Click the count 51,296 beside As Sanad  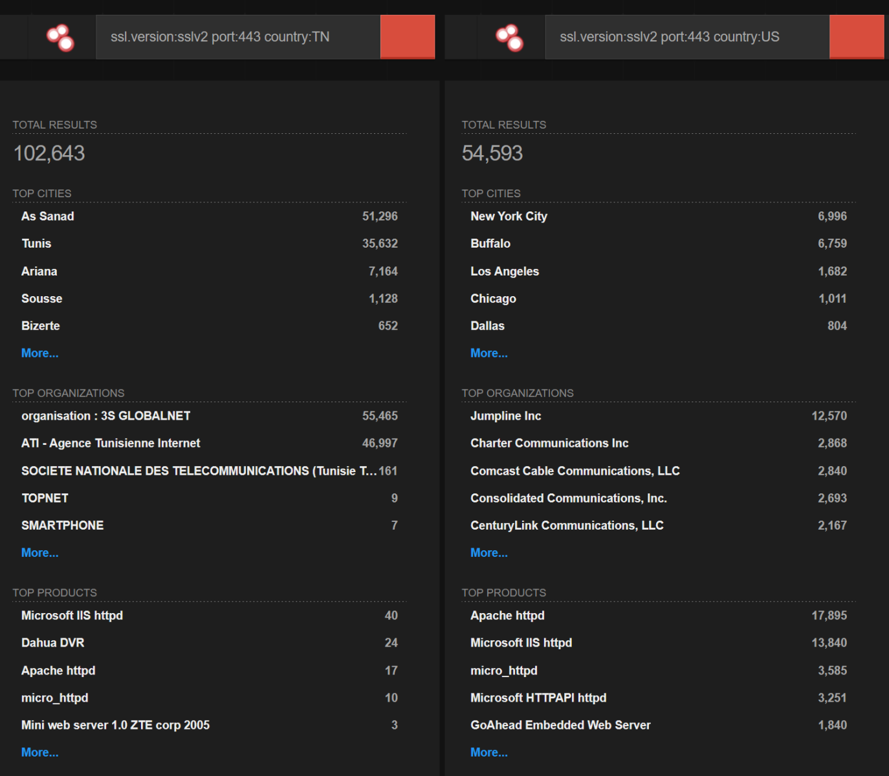380,216
